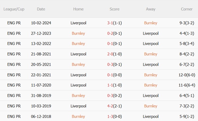Screen dimensions: 198x121
Task: Select the Date column header
Action: click(41, 9)
